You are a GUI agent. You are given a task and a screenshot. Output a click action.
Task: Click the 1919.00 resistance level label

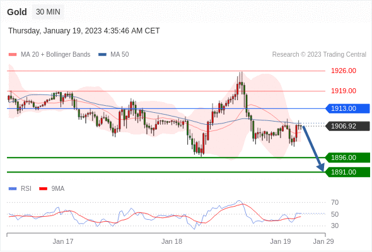click(344, 91)
